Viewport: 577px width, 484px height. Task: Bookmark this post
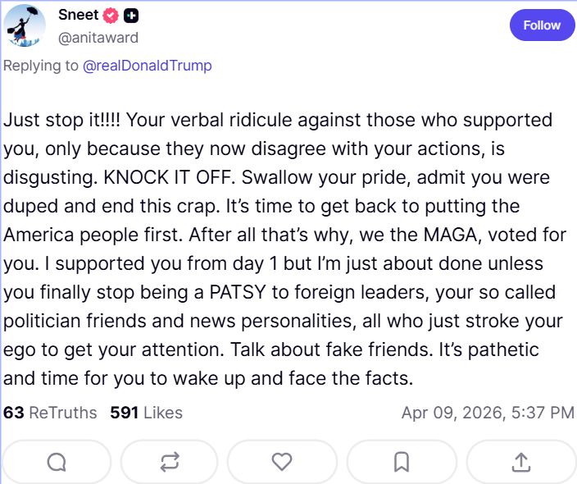402,463
